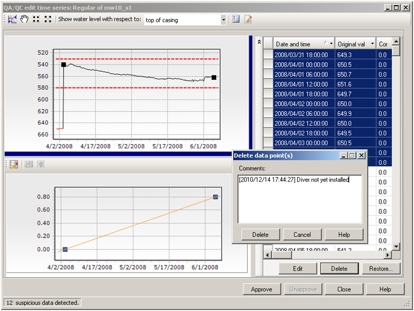
Task: Click the Cor column header
Action: (x=384, y=44)
